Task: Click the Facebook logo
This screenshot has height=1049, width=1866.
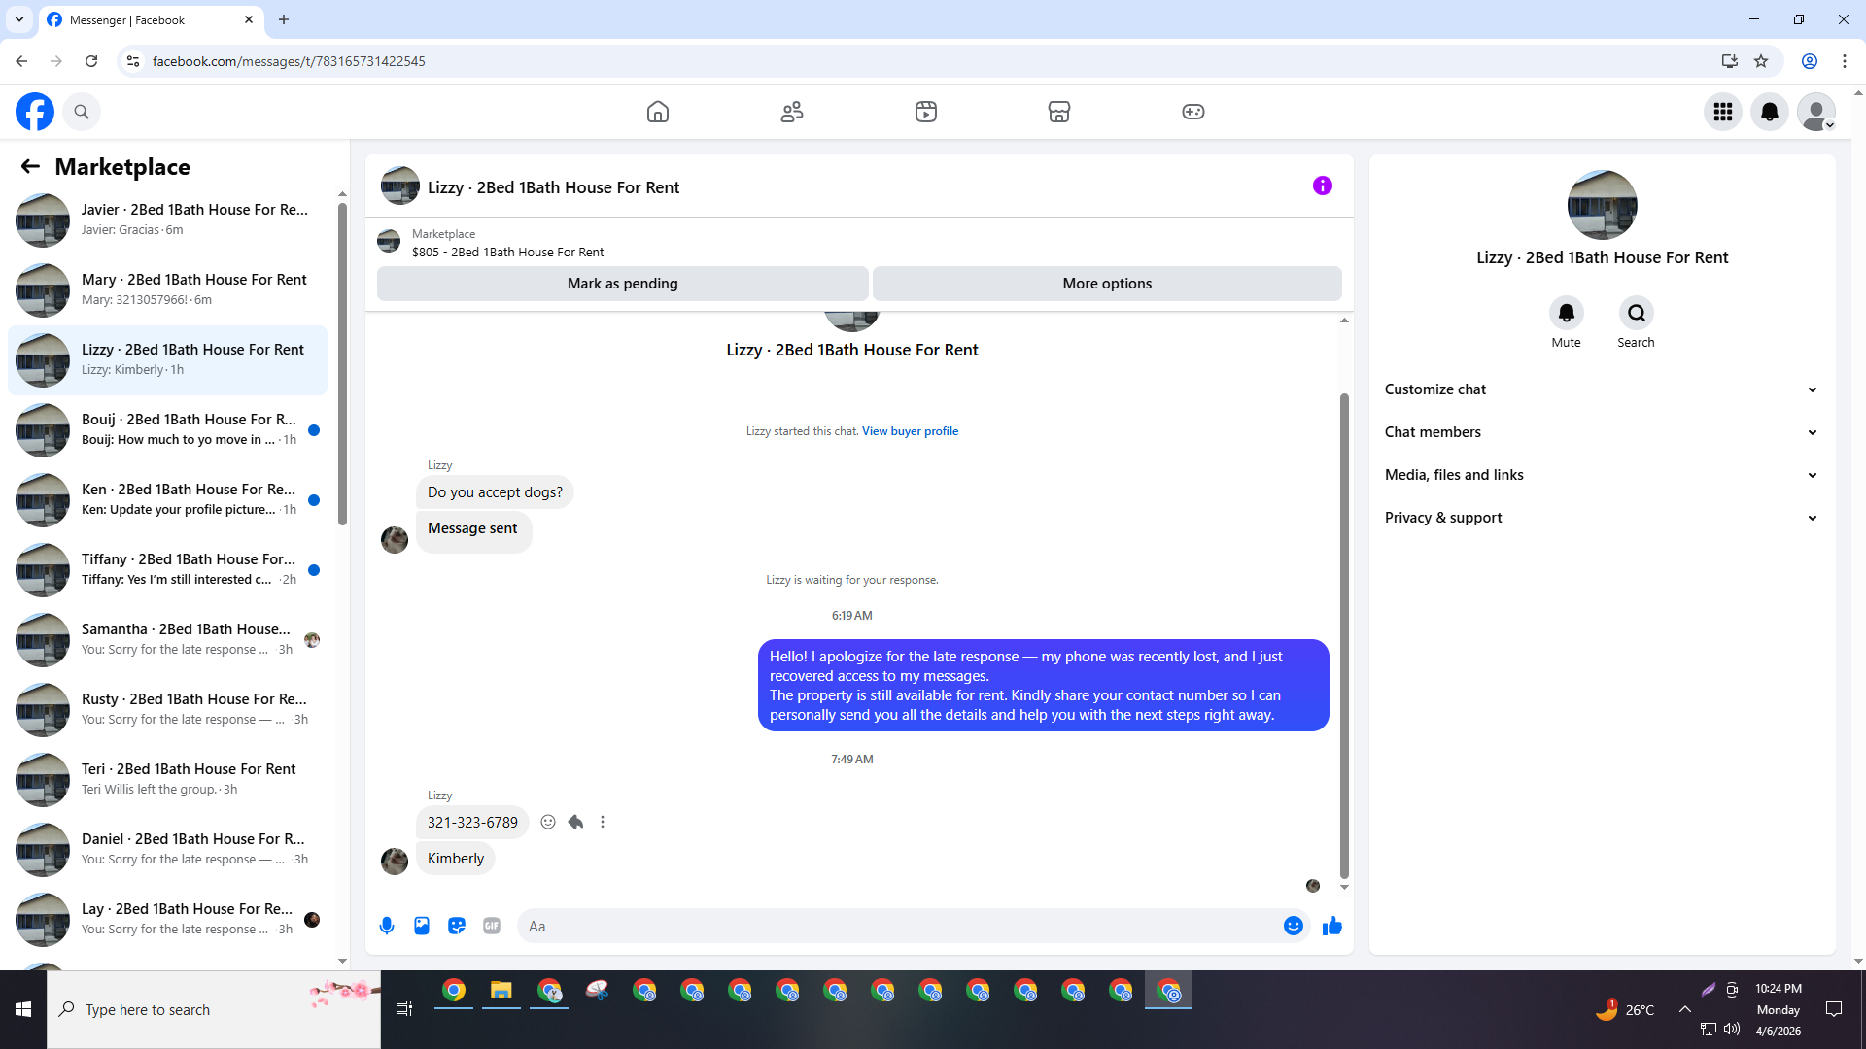Action: pyautogui.click(x=35, y=112)
